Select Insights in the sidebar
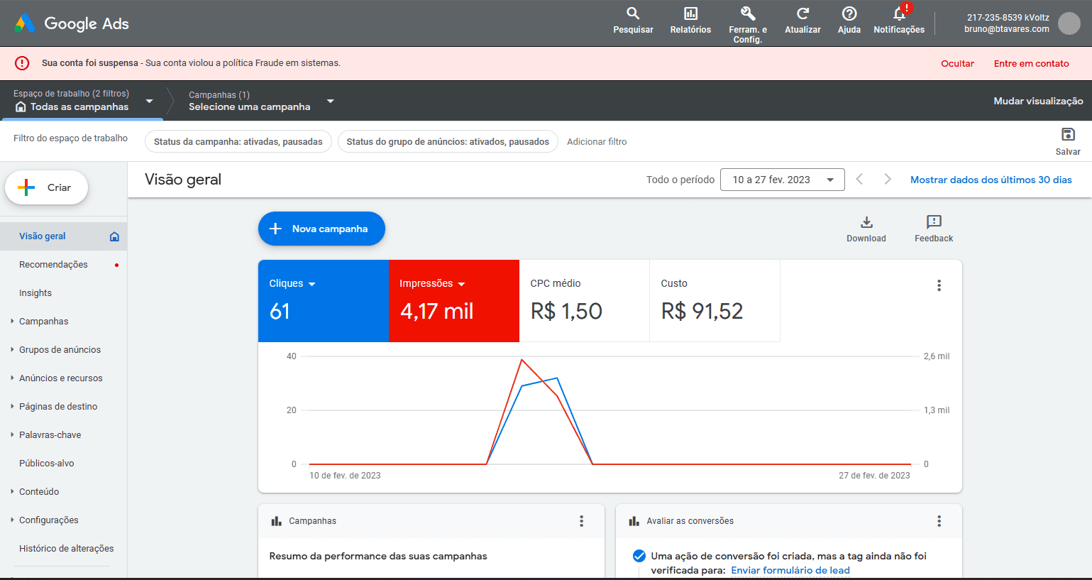 [35, 292]
